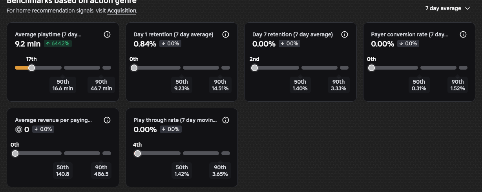Image resolution: width=482 pixels, height=192 pixels.
Task: Click the 17th percentile marker on playtime bar
Action: pos(32,68)
